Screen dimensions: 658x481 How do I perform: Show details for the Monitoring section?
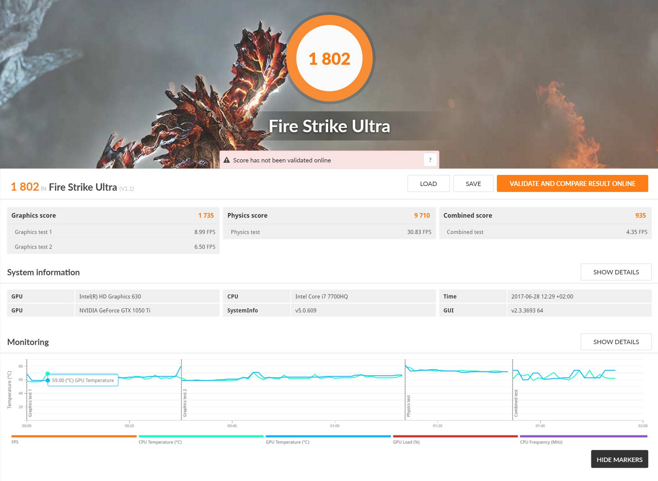pos(616,342)
